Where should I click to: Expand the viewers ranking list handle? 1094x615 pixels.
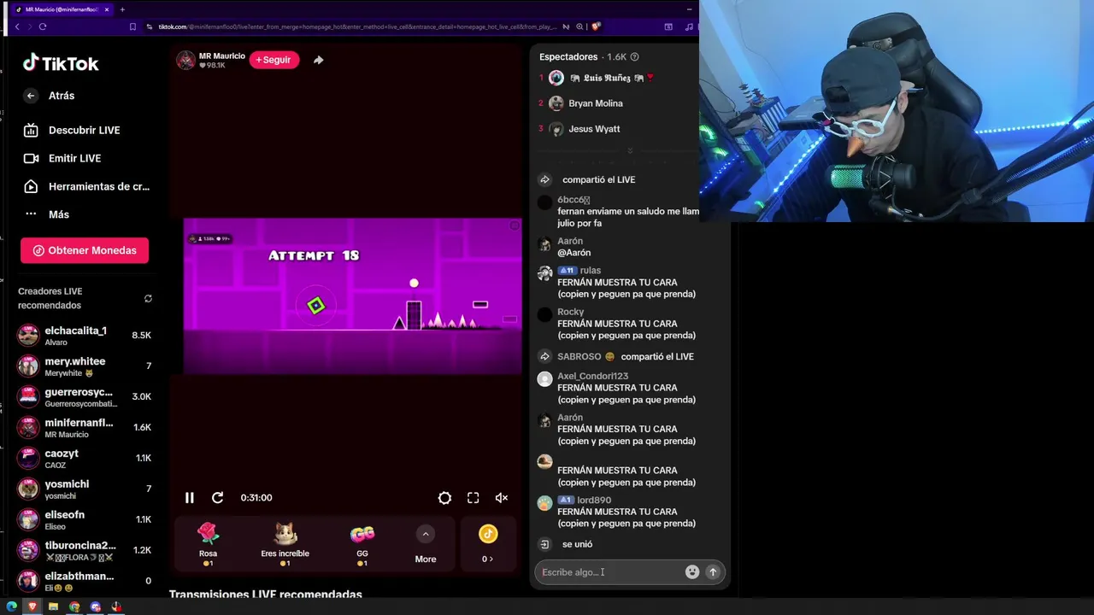click(x=630, y=151)
